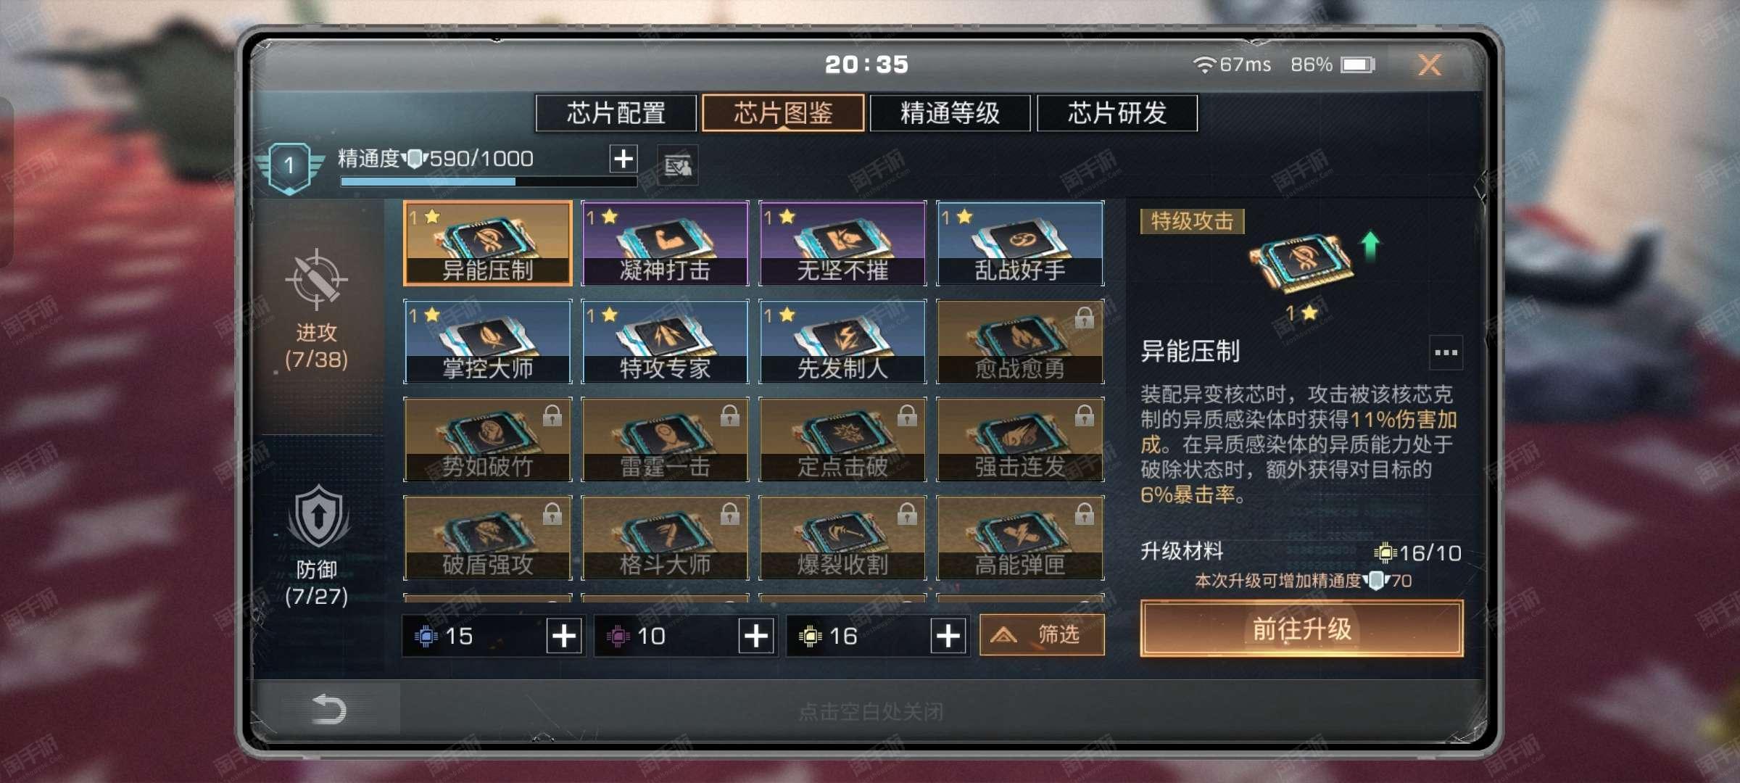Open the 精通等级 tab
This screenshot has width=1740, height=783.
pos(950,113)
